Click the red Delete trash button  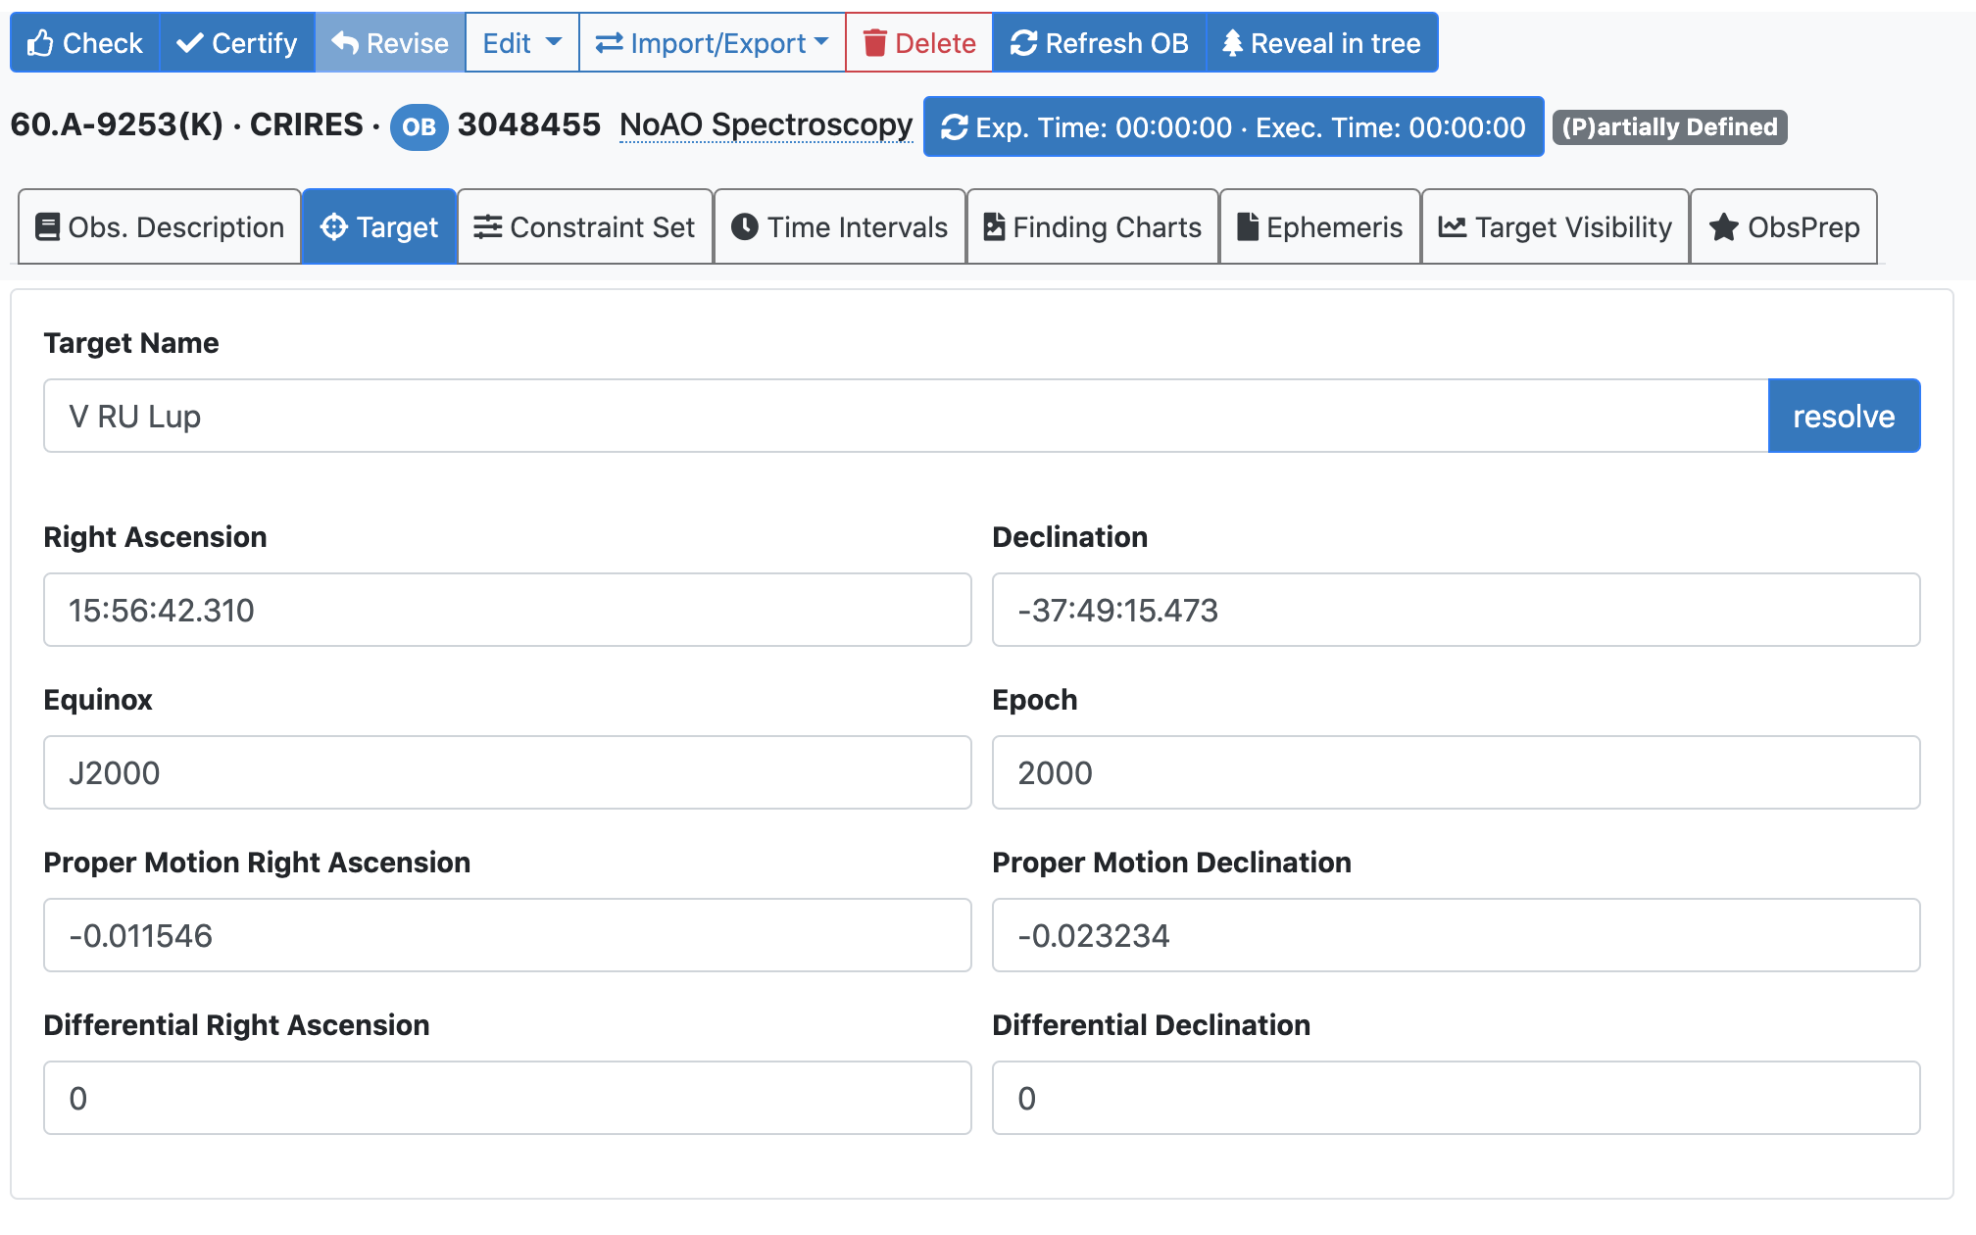pyautogui.click(x=918, y=43)
